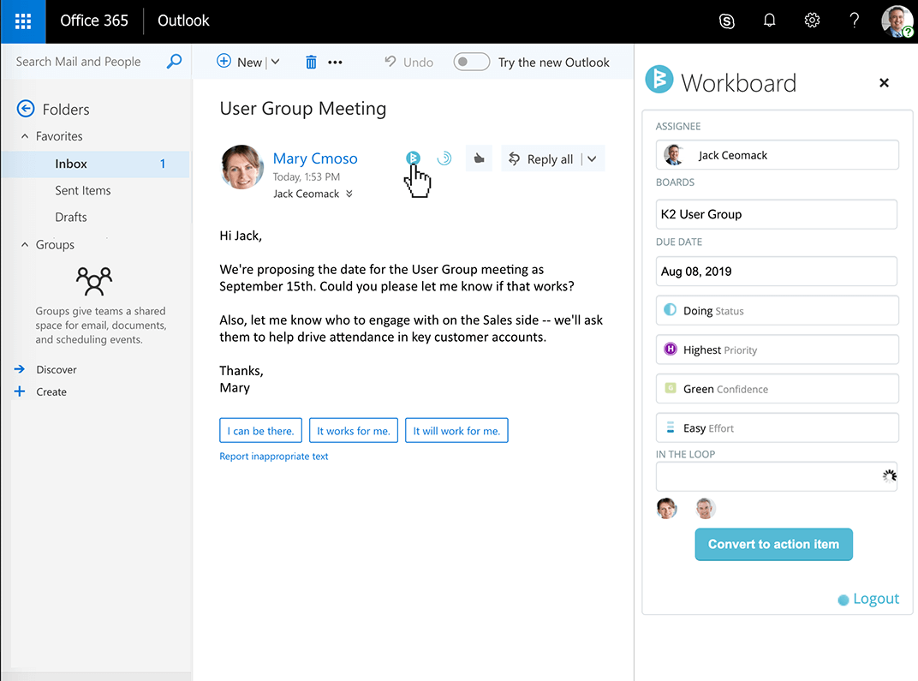
Task: Click the Folders heading
Action: pos(66,110)
